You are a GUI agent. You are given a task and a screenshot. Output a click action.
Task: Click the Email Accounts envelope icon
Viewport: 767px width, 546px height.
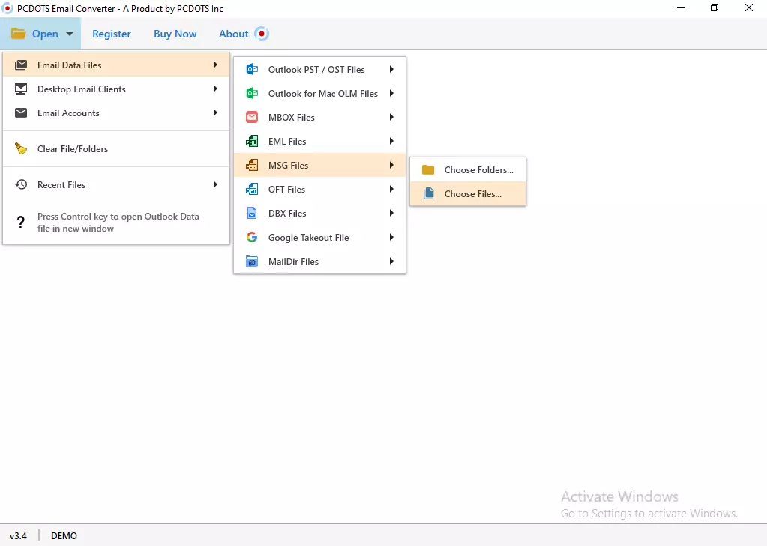21,113
